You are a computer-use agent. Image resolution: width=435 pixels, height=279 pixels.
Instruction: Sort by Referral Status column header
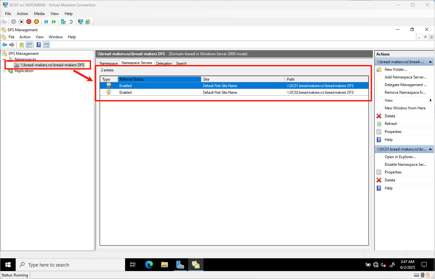click(x=160, y=79)
